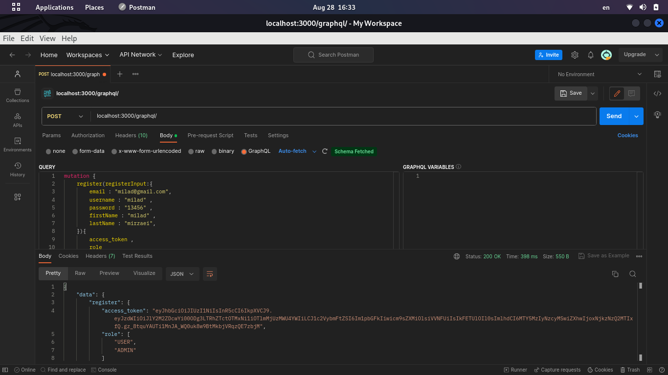The image size is (668, 375).
Task: Open the code snippet panel icon
Action: coord(657,93)
